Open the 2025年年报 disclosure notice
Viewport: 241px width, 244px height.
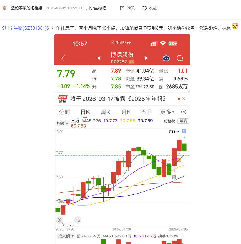[118, 99]
